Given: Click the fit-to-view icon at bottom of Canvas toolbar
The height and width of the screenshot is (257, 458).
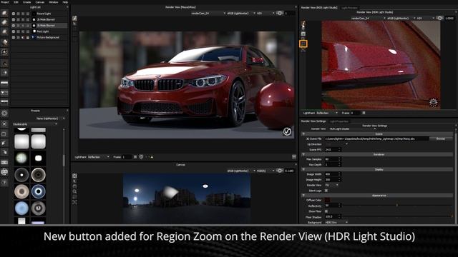Looking at the screenshot, I should [74, 202].
